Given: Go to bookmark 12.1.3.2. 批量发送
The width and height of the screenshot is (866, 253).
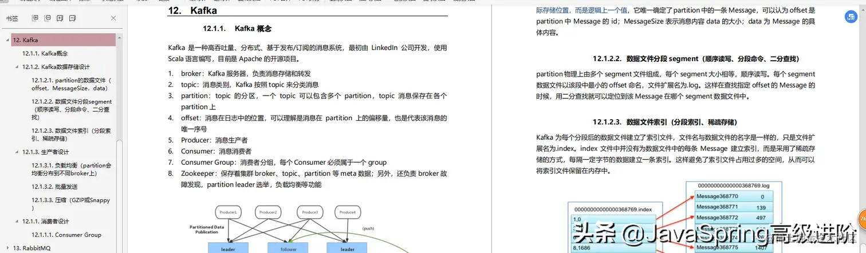Looking at the screenshot, I should tap(54, 187).
